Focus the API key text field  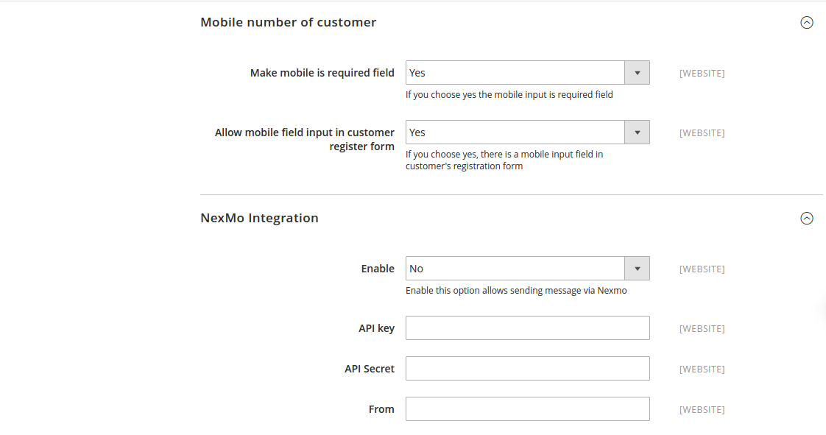(527, 328)
